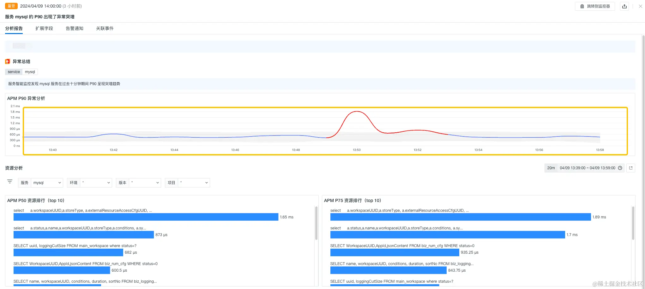
Task: Click the P50 682 μs bar
Action: (x=68, y=252)
